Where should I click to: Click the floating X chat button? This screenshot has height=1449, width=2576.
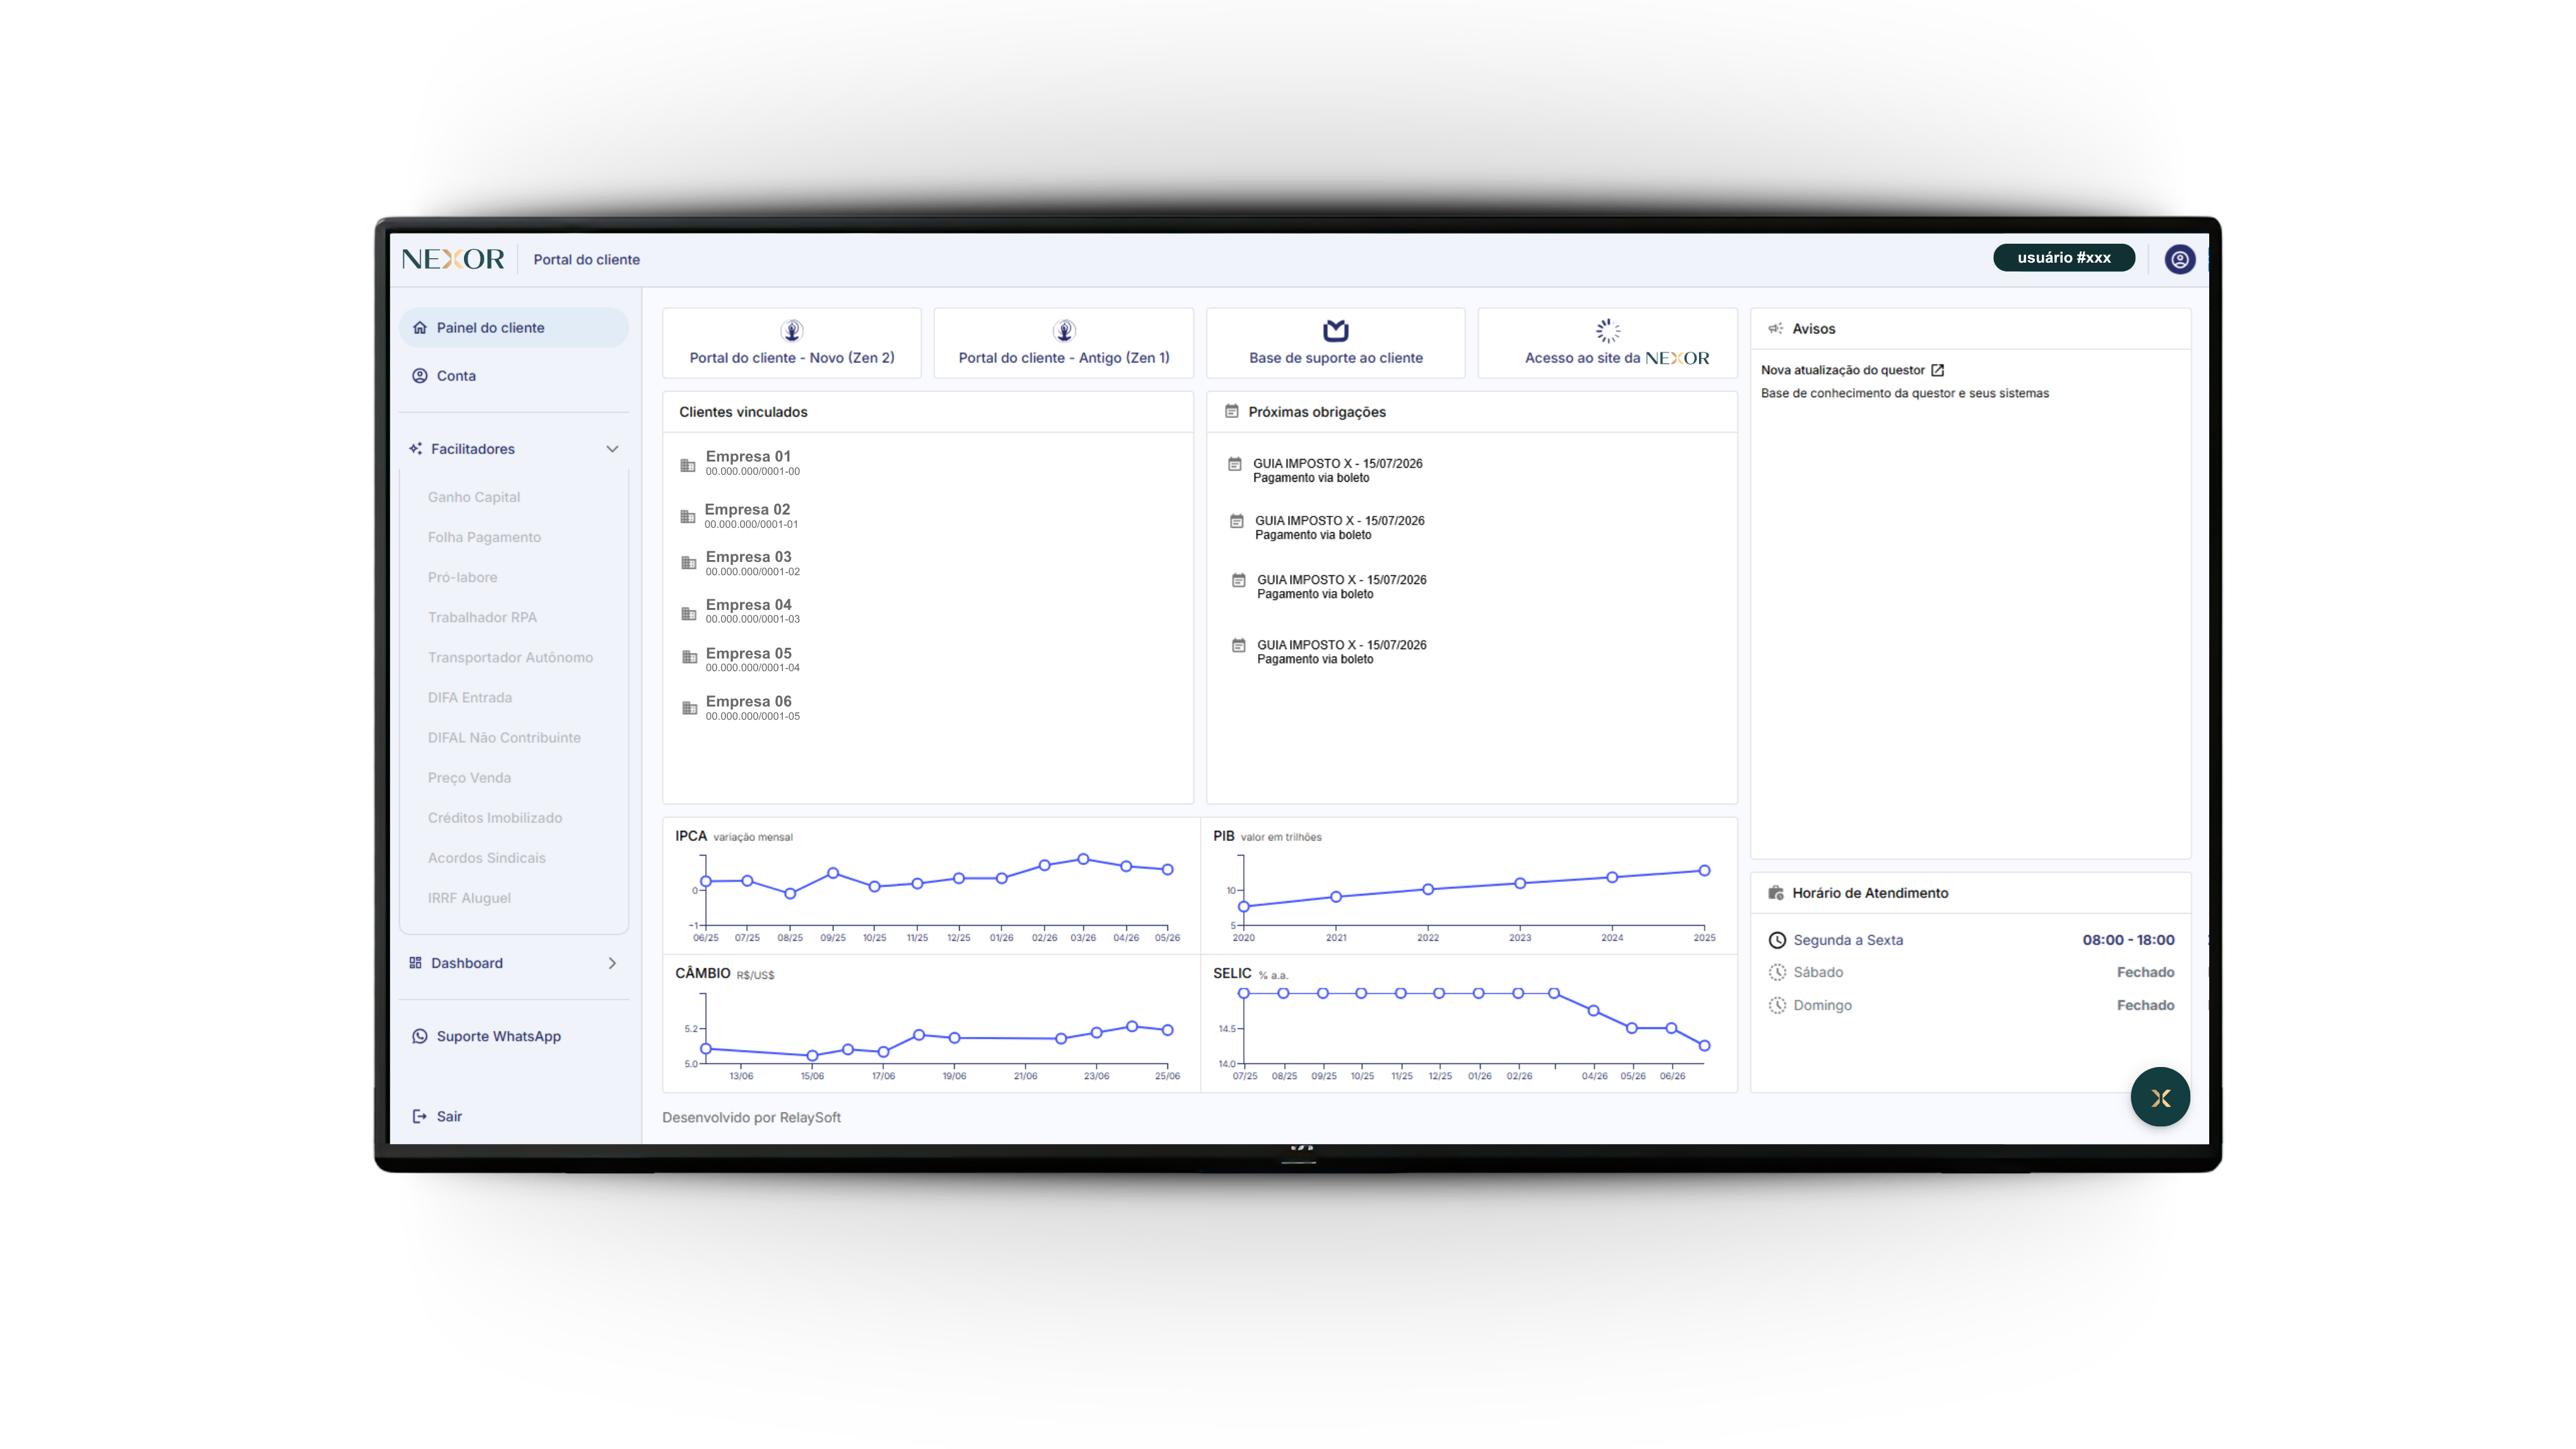pyautogui.click(x=2160, y=1097)
